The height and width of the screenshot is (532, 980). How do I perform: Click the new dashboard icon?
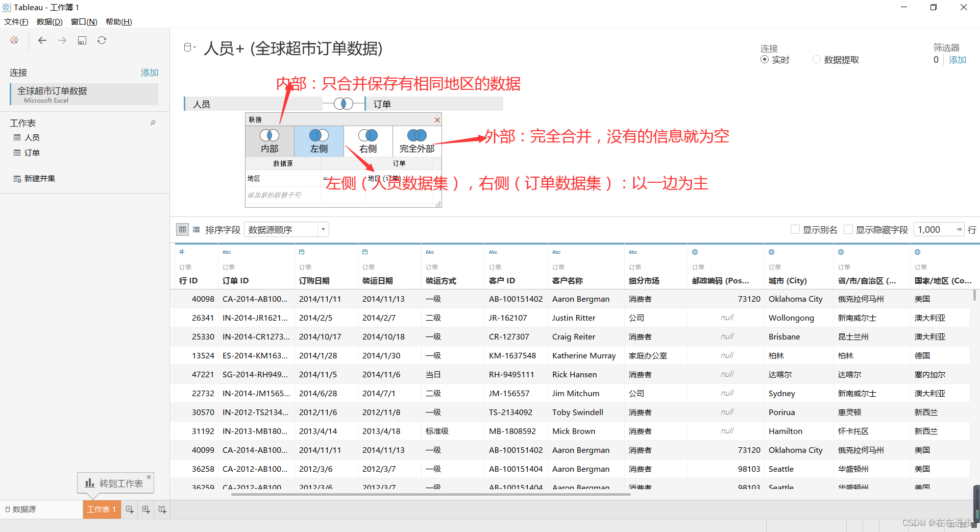(146, 510)
